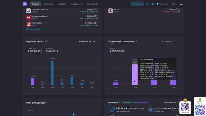Click the 5 220 000,00 ₽ value

coord(91,23)
